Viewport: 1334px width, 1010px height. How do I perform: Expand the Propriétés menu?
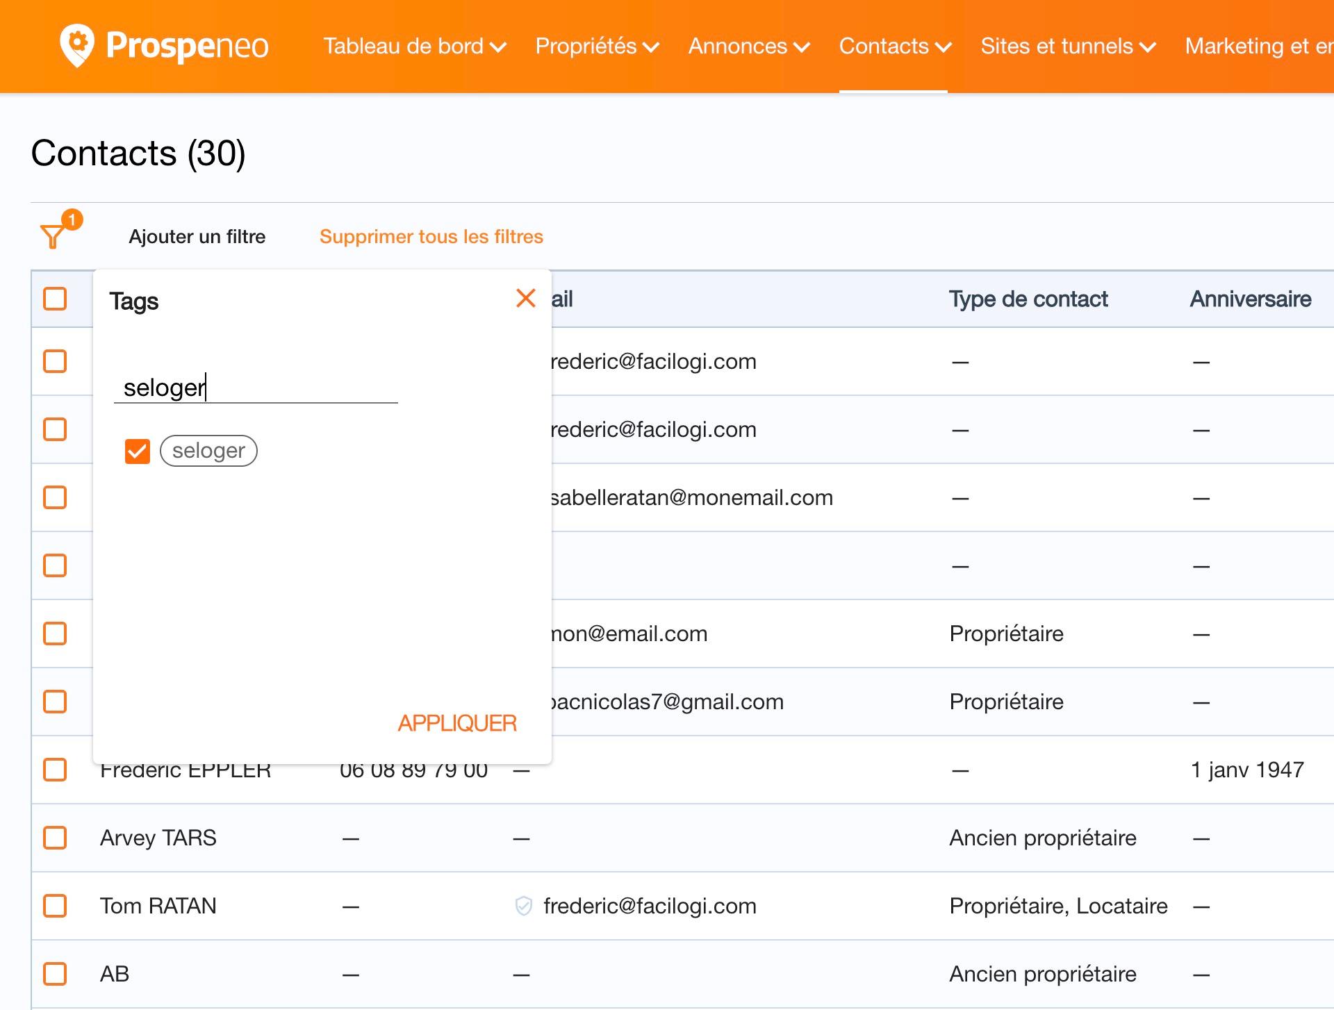tap(597, 46)
